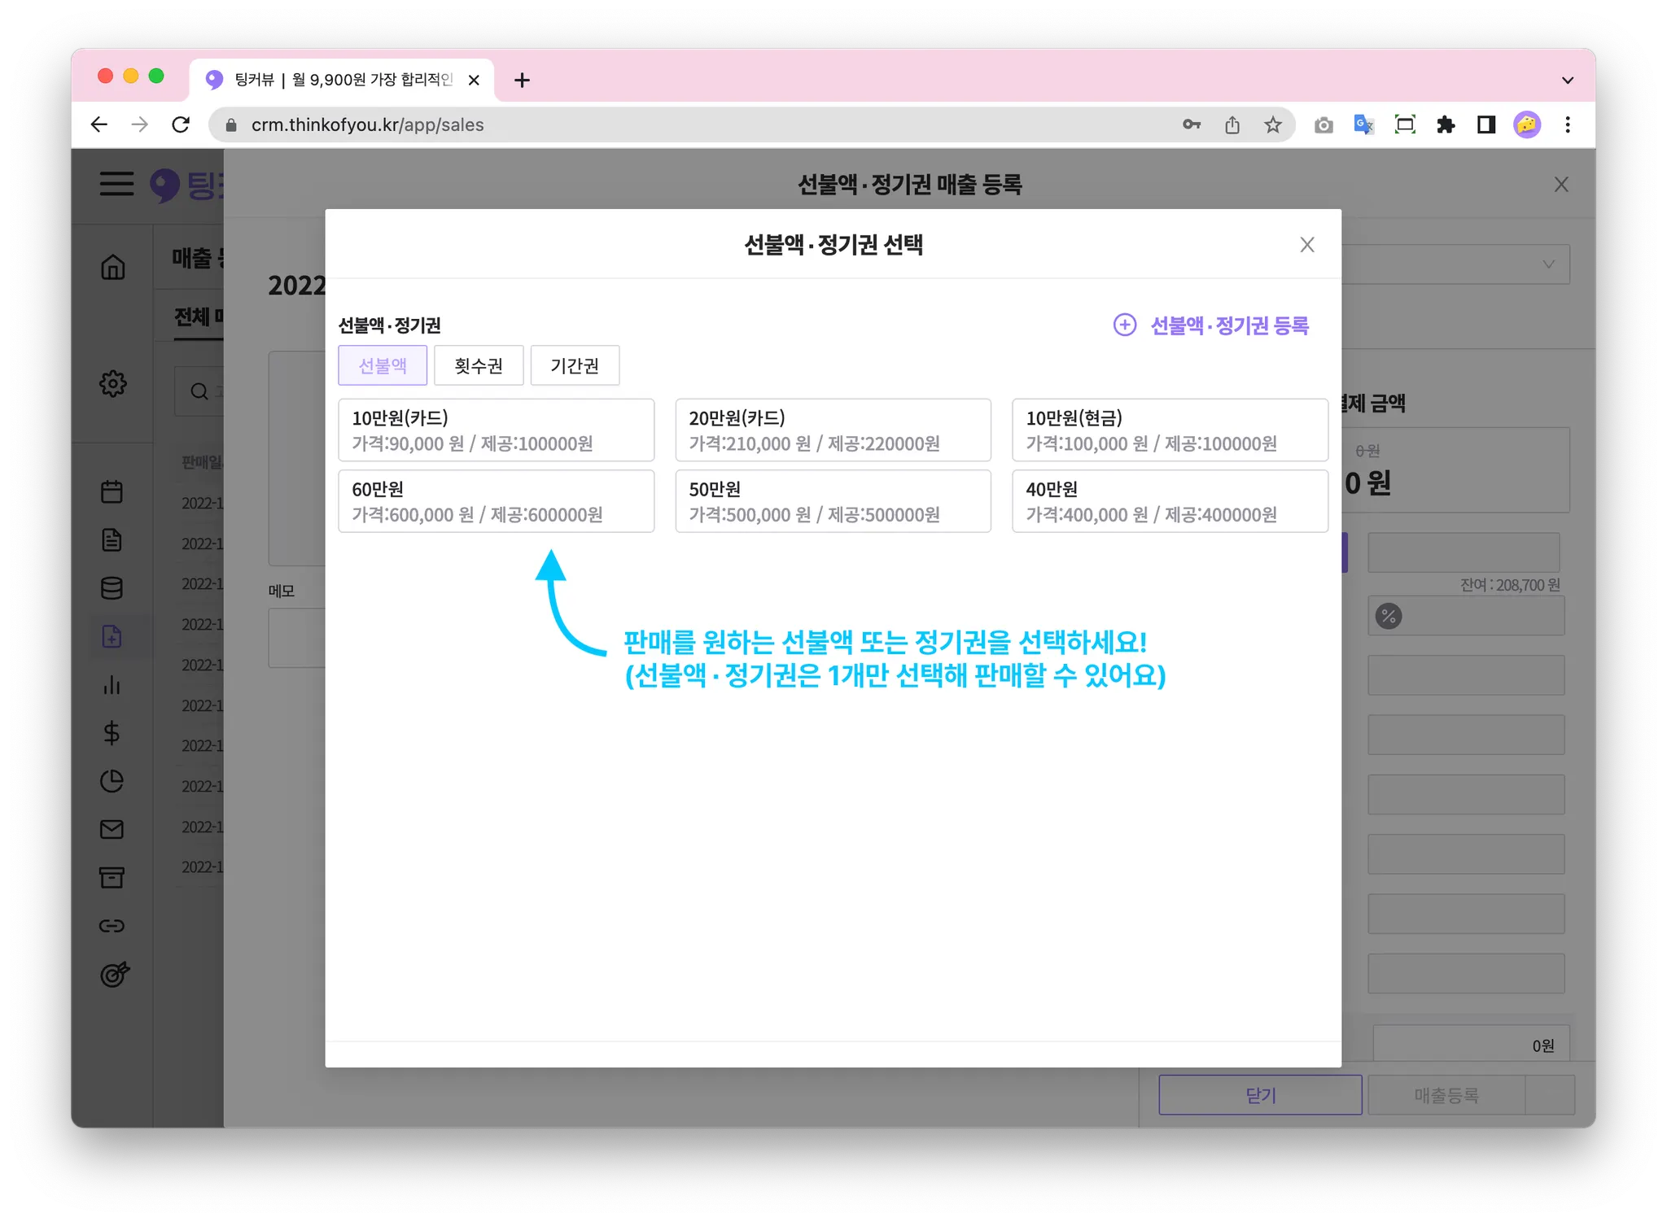Click the home icon in sidebar
Image resolution: width=1667 pixels, height=1222 pixels.
point(112,267)
